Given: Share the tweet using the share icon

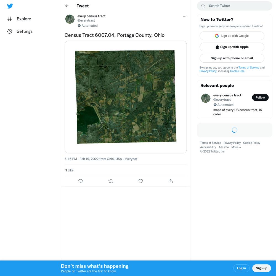Looking at the screenshot, I should point(171,181).
